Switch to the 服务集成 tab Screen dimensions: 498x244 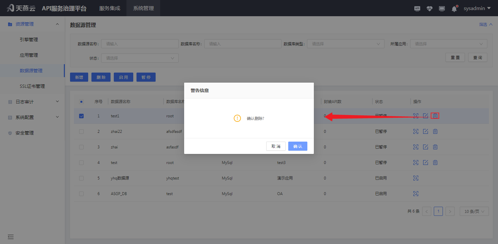(x=110, y=8)
